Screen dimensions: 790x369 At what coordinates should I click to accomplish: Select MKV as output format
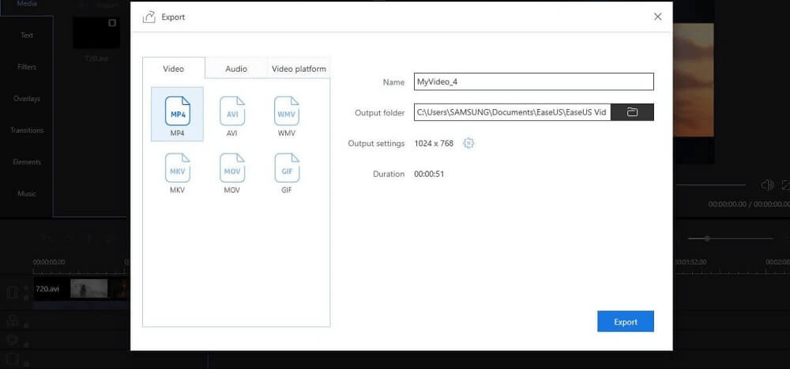pyautogui.click(x=177, y=171)
